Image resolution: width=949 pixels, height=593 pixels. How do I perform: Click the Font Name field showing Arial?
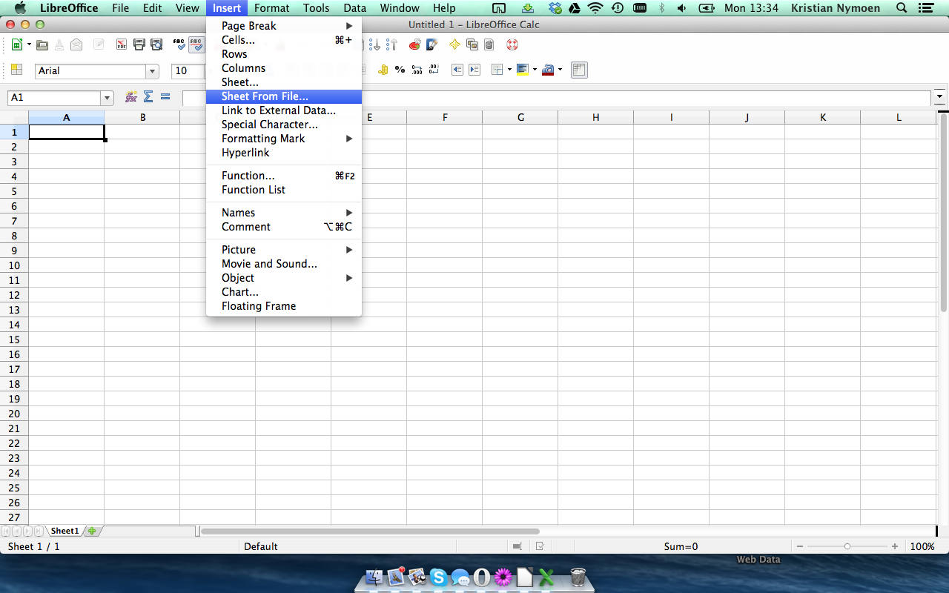pyautogui.click(x=90, y=71)
